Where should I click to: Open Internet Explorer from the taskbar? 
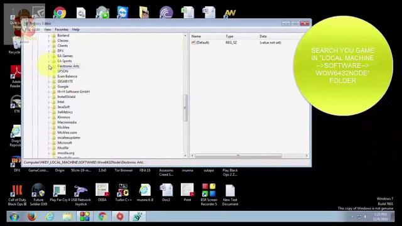click(x=50, y=217)
